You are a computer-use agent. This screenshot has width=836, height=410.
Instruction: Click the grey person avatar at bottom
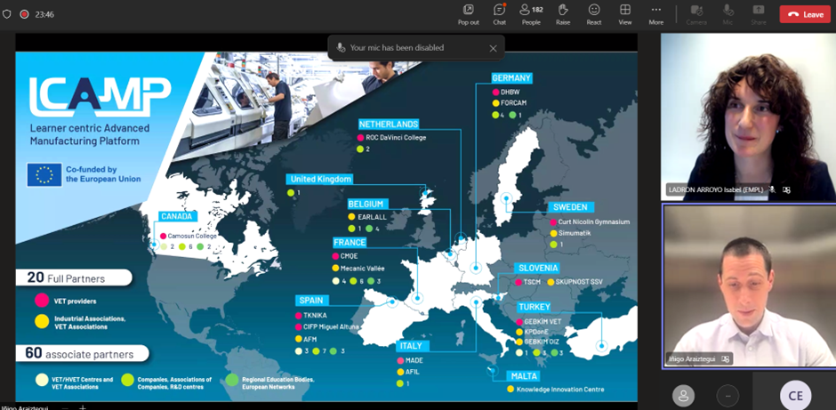click(683, 396)
